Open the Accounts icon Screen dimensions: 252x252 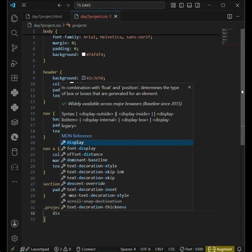point(15,223)
